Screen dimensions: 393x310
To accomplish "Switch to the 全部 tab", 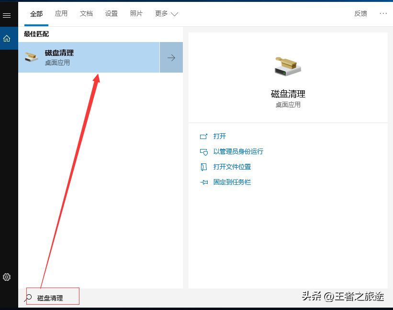I will coord(36,14).
